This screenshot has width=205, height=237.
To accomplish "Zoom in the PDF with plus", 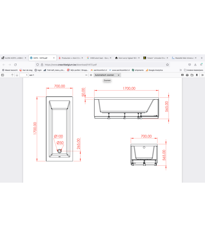I will pyautogui.click(x=91, y=75).
